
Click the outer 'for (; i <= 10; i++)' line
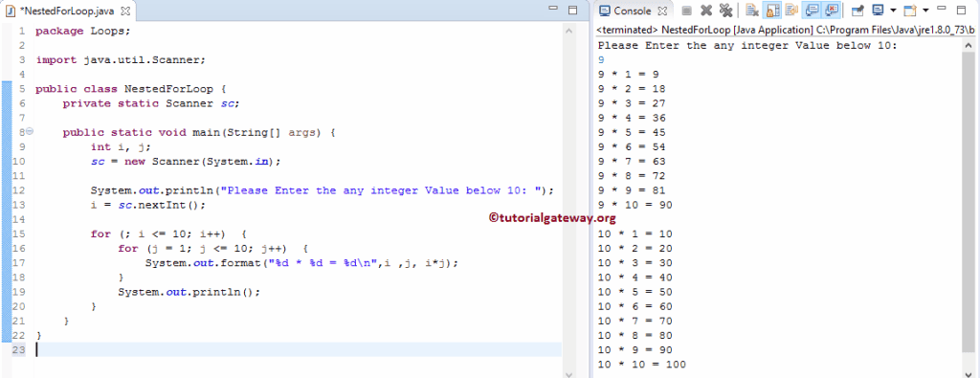(x=168, y=233)
